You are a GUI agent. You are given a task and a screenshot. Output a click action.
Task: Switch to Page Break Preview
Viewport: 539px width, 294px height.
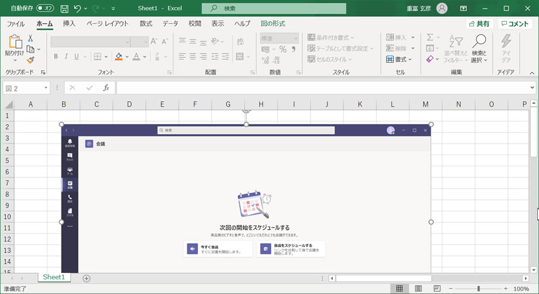[x=437, y=289]
